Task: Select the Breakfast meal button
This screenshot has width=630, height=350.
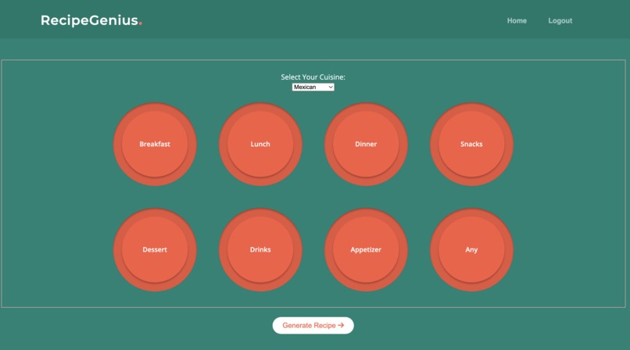Action: point(155,144)
